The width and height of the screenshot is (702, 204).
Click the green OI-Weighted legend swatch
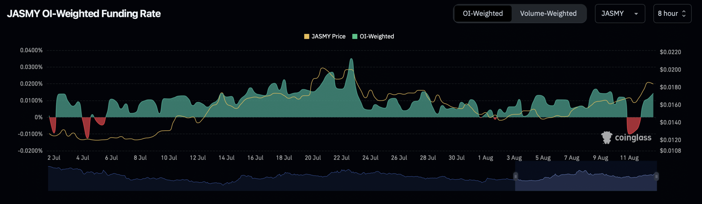[x=355, y=36]
